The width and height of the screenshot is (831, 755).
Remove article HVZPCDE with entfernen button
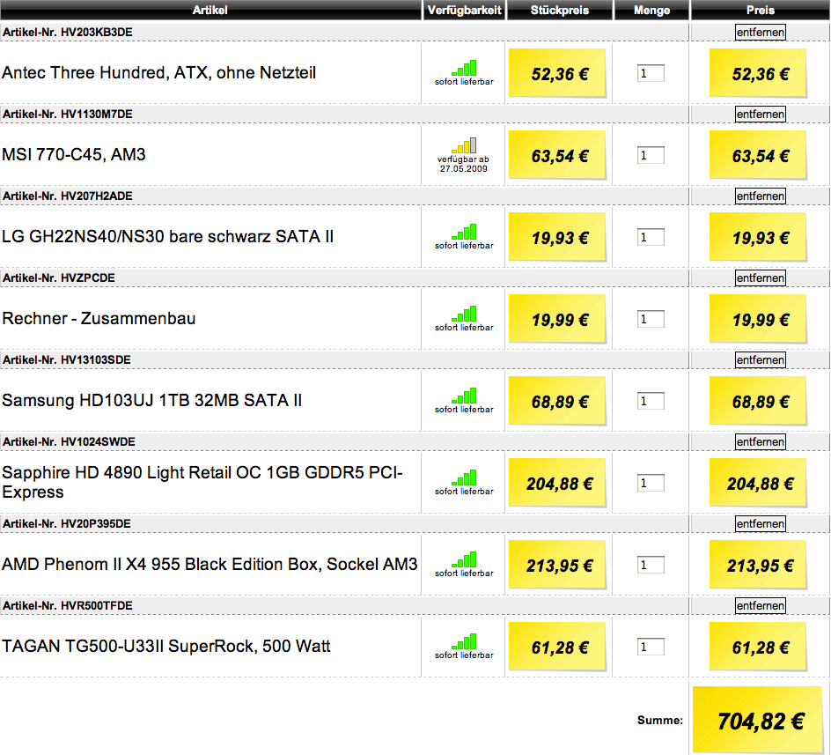(761, 278)
